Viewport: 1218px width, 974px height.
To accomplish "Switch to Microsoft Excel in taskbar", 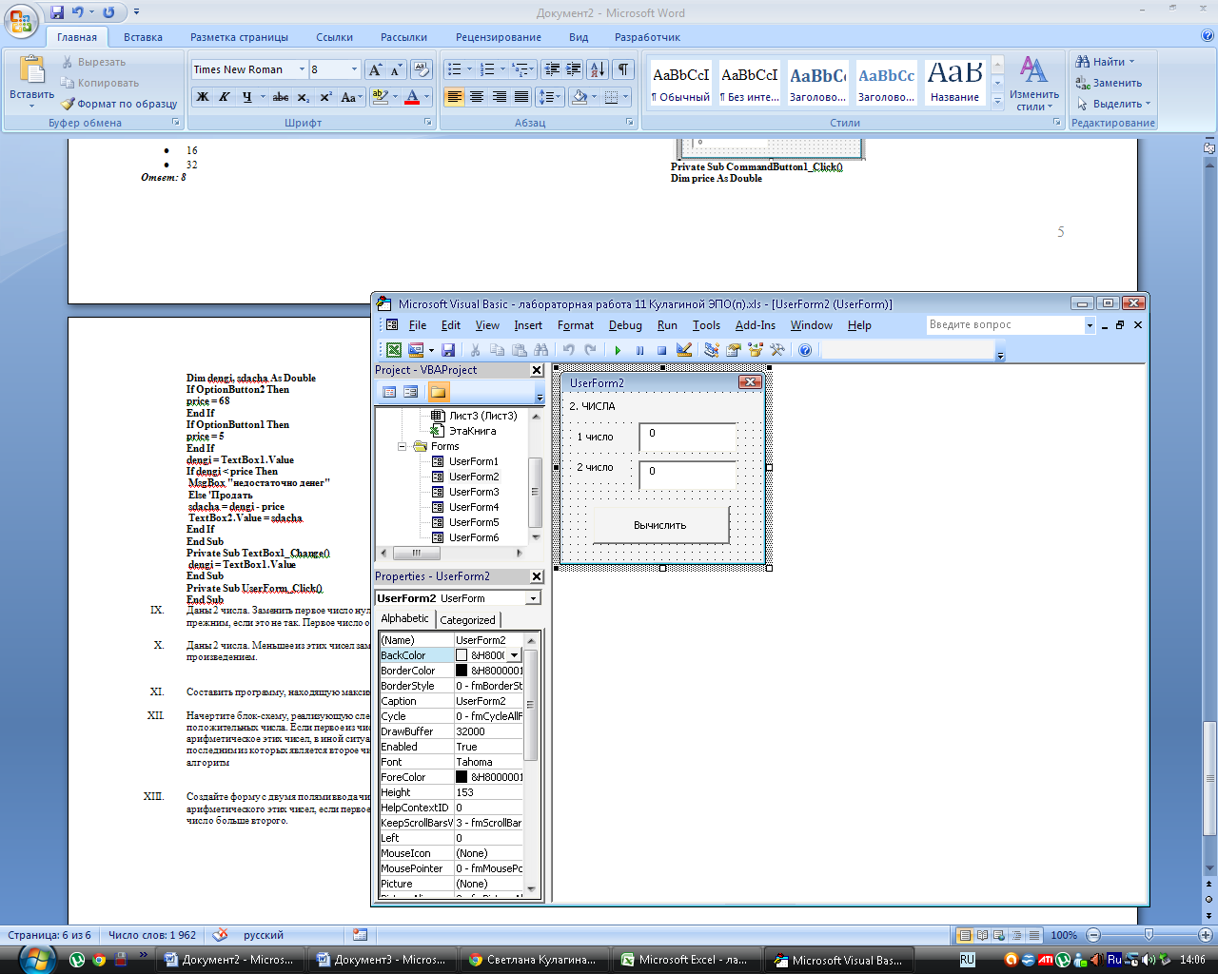I will [x=687, y=960].
